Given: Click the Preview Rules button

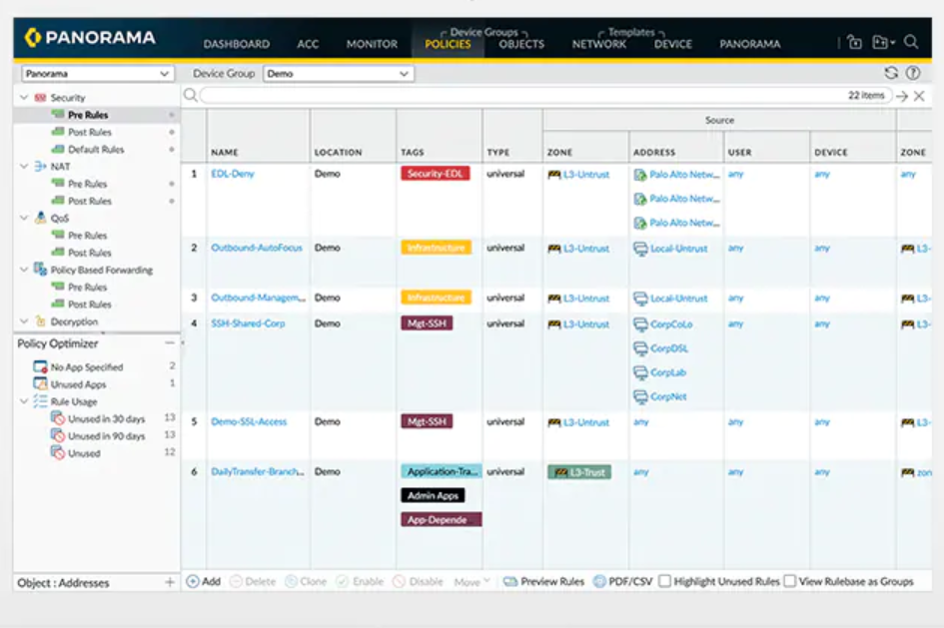Looking at the screenshot, I should (543, 582).
